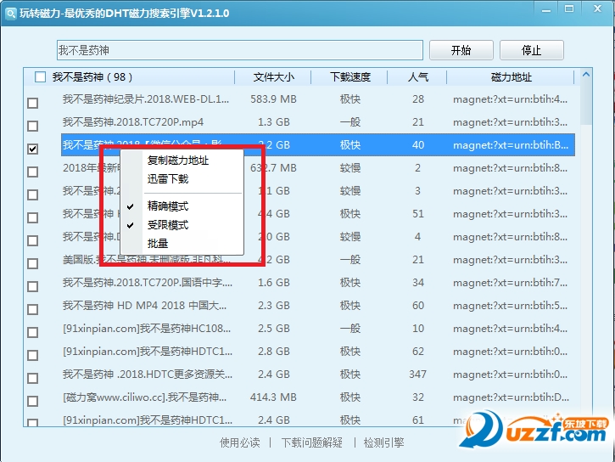
Task: Click magnet address ending btih:D
Action: click(511, 397)
